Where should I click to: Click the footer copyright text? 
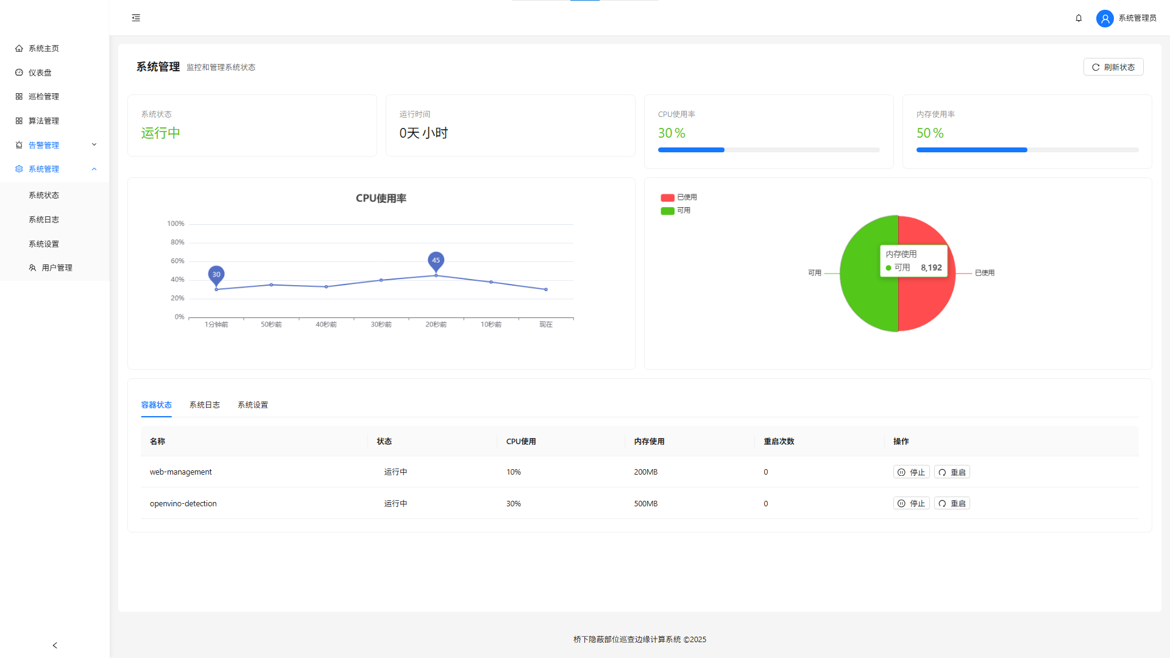click(x=640, y=639)
